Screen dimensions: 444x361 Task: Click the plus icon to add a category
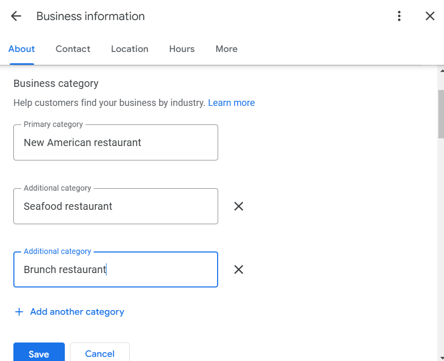coord(19,312)
